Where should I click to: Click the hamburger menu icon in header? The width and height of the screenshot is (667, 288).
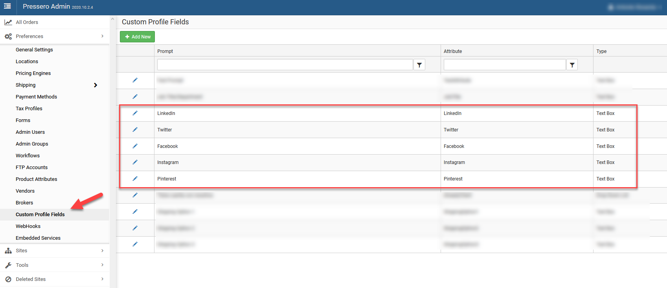[x=7, y=6]
